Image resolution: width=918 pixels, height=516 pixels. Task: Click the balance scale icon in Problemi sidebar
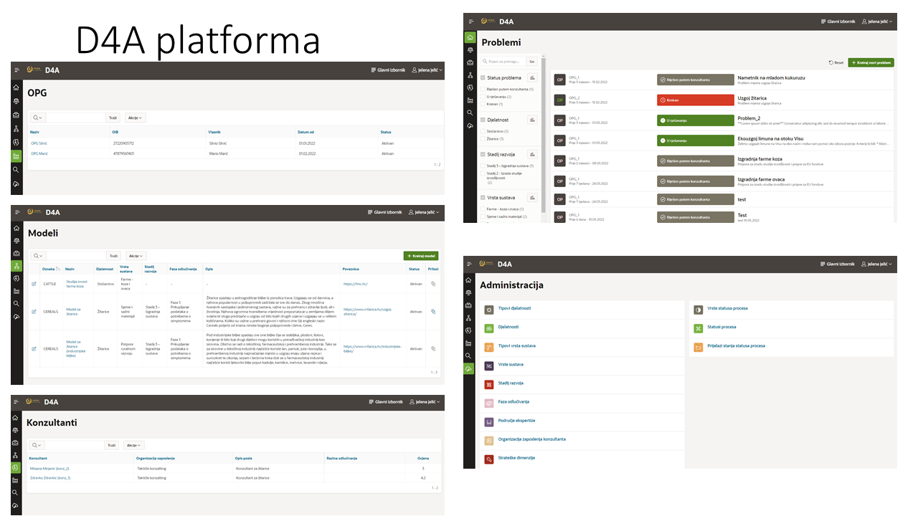tap(470, 50)
